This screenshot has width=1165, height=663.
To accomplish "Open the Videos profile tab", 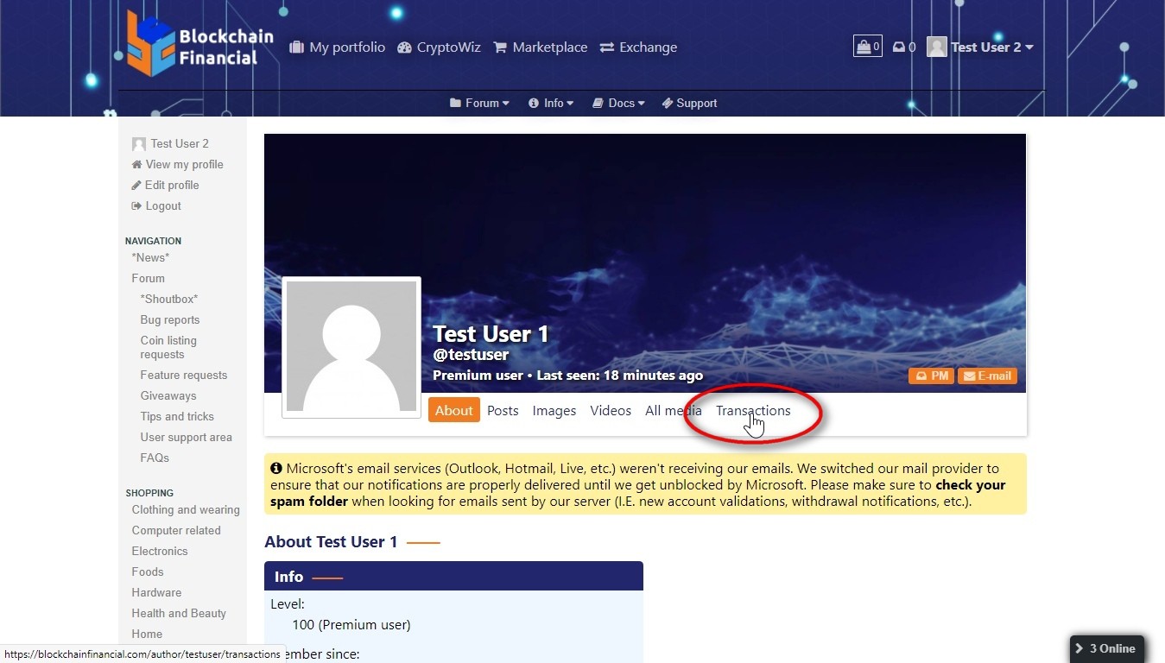I will pos(611,411).
